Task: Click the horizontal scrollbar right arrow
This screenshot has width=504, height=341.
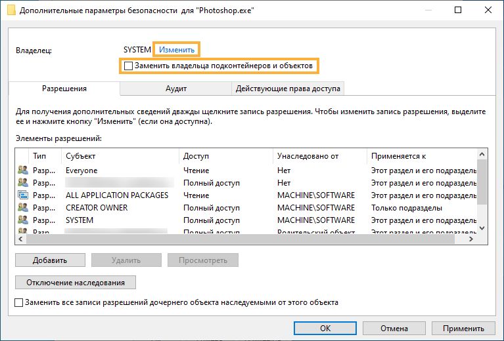Action: (x=471, y=239)
